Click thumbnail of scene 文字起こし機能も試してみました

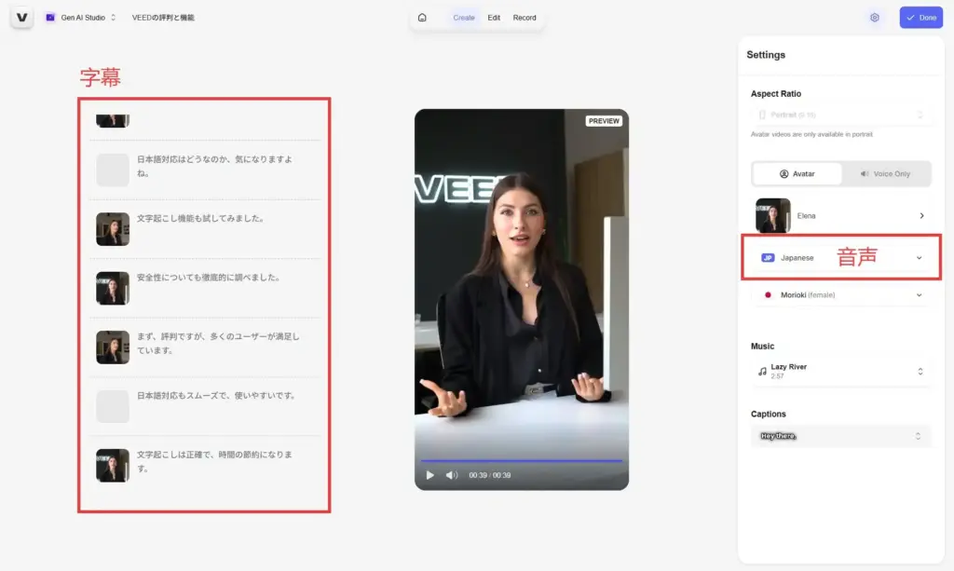pos(113,229)
